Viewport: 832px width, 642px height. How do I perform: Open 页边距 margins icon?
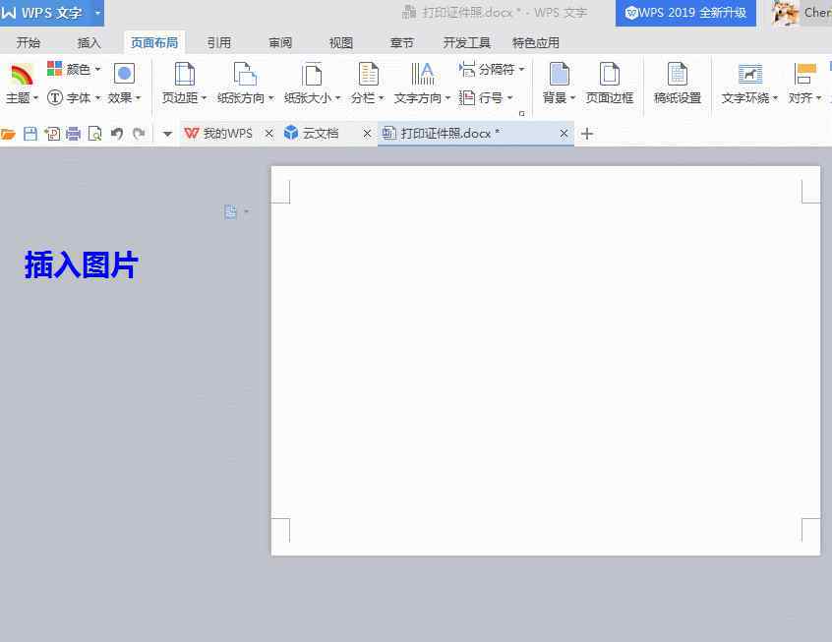click(x=184, y=74)
